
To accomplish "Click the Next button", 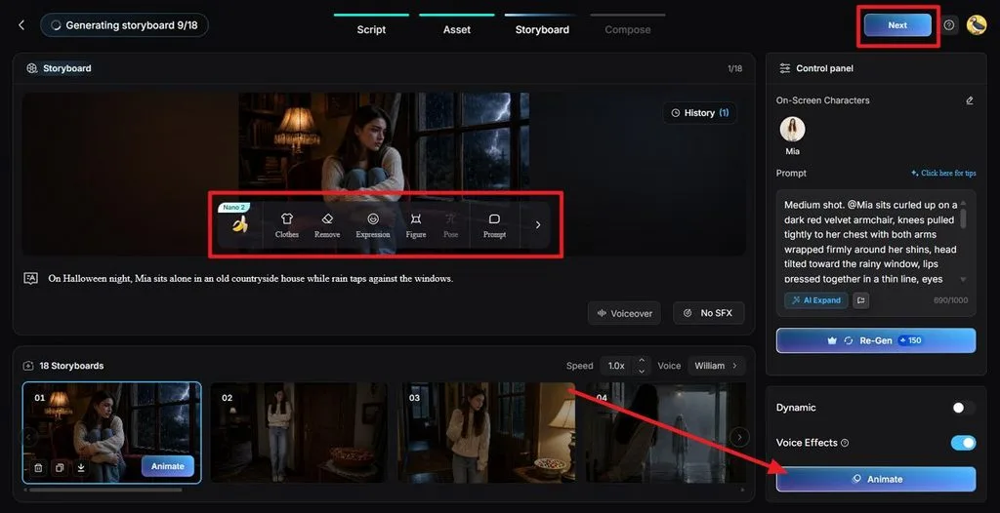I will coord(897,24).
